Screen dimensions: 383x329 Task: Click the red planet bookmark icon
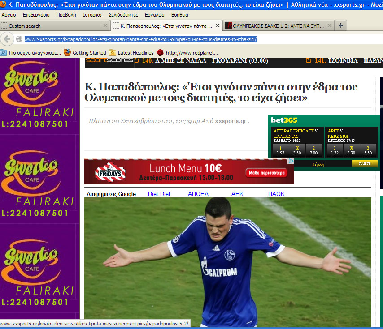pos(160,52)
